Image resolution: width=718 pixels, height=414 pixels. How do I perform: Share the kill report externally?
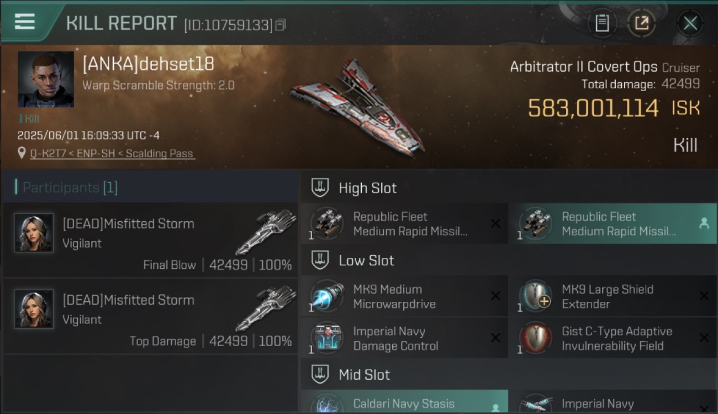point(641,23)
